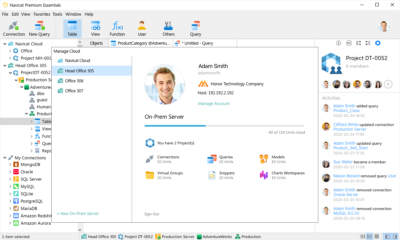Open the View objects toolbar icon
Viewport: 400px width, 240px height.
coord(96,29)
